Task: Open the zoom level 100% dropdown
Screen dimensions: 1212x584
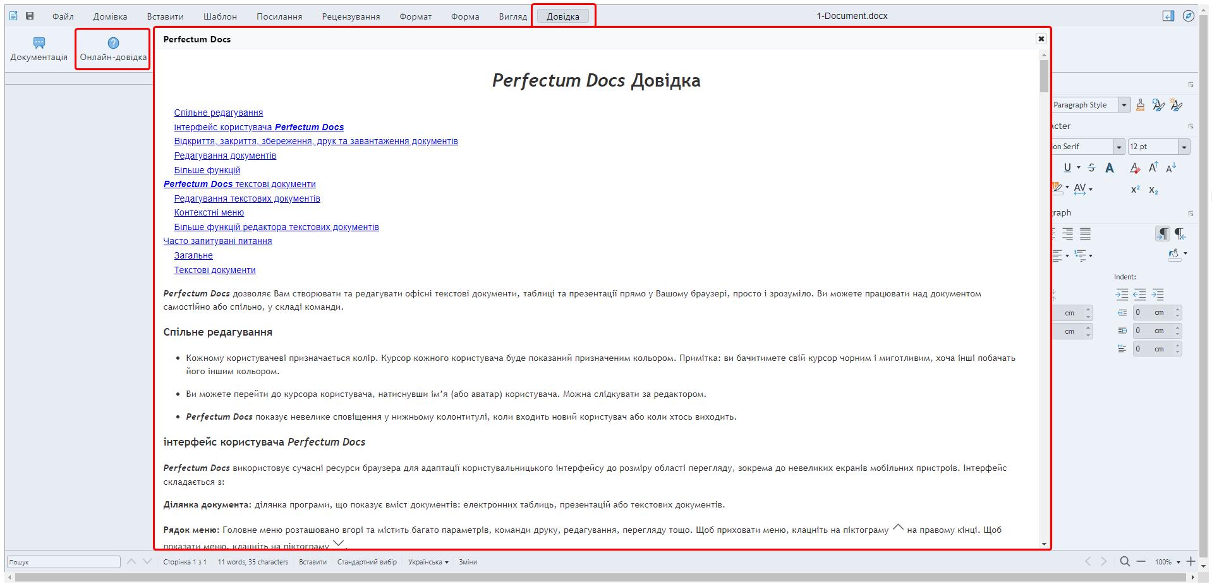Action: (x=1168, y=562)
